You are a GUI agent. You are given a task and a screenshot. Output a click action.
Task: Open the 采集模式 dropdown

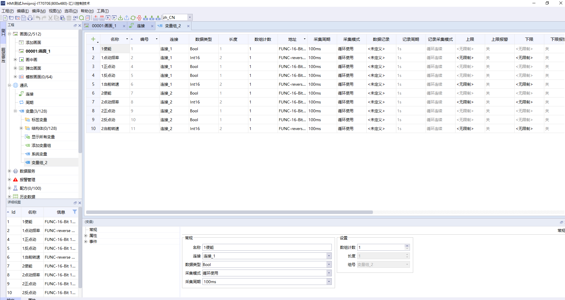tap(329, 273)
